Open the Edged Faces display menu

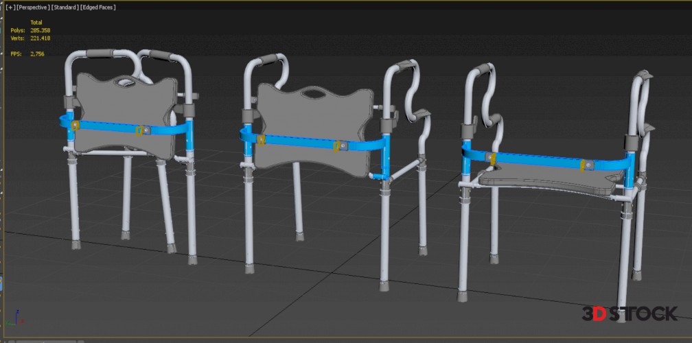coord(98,8)
